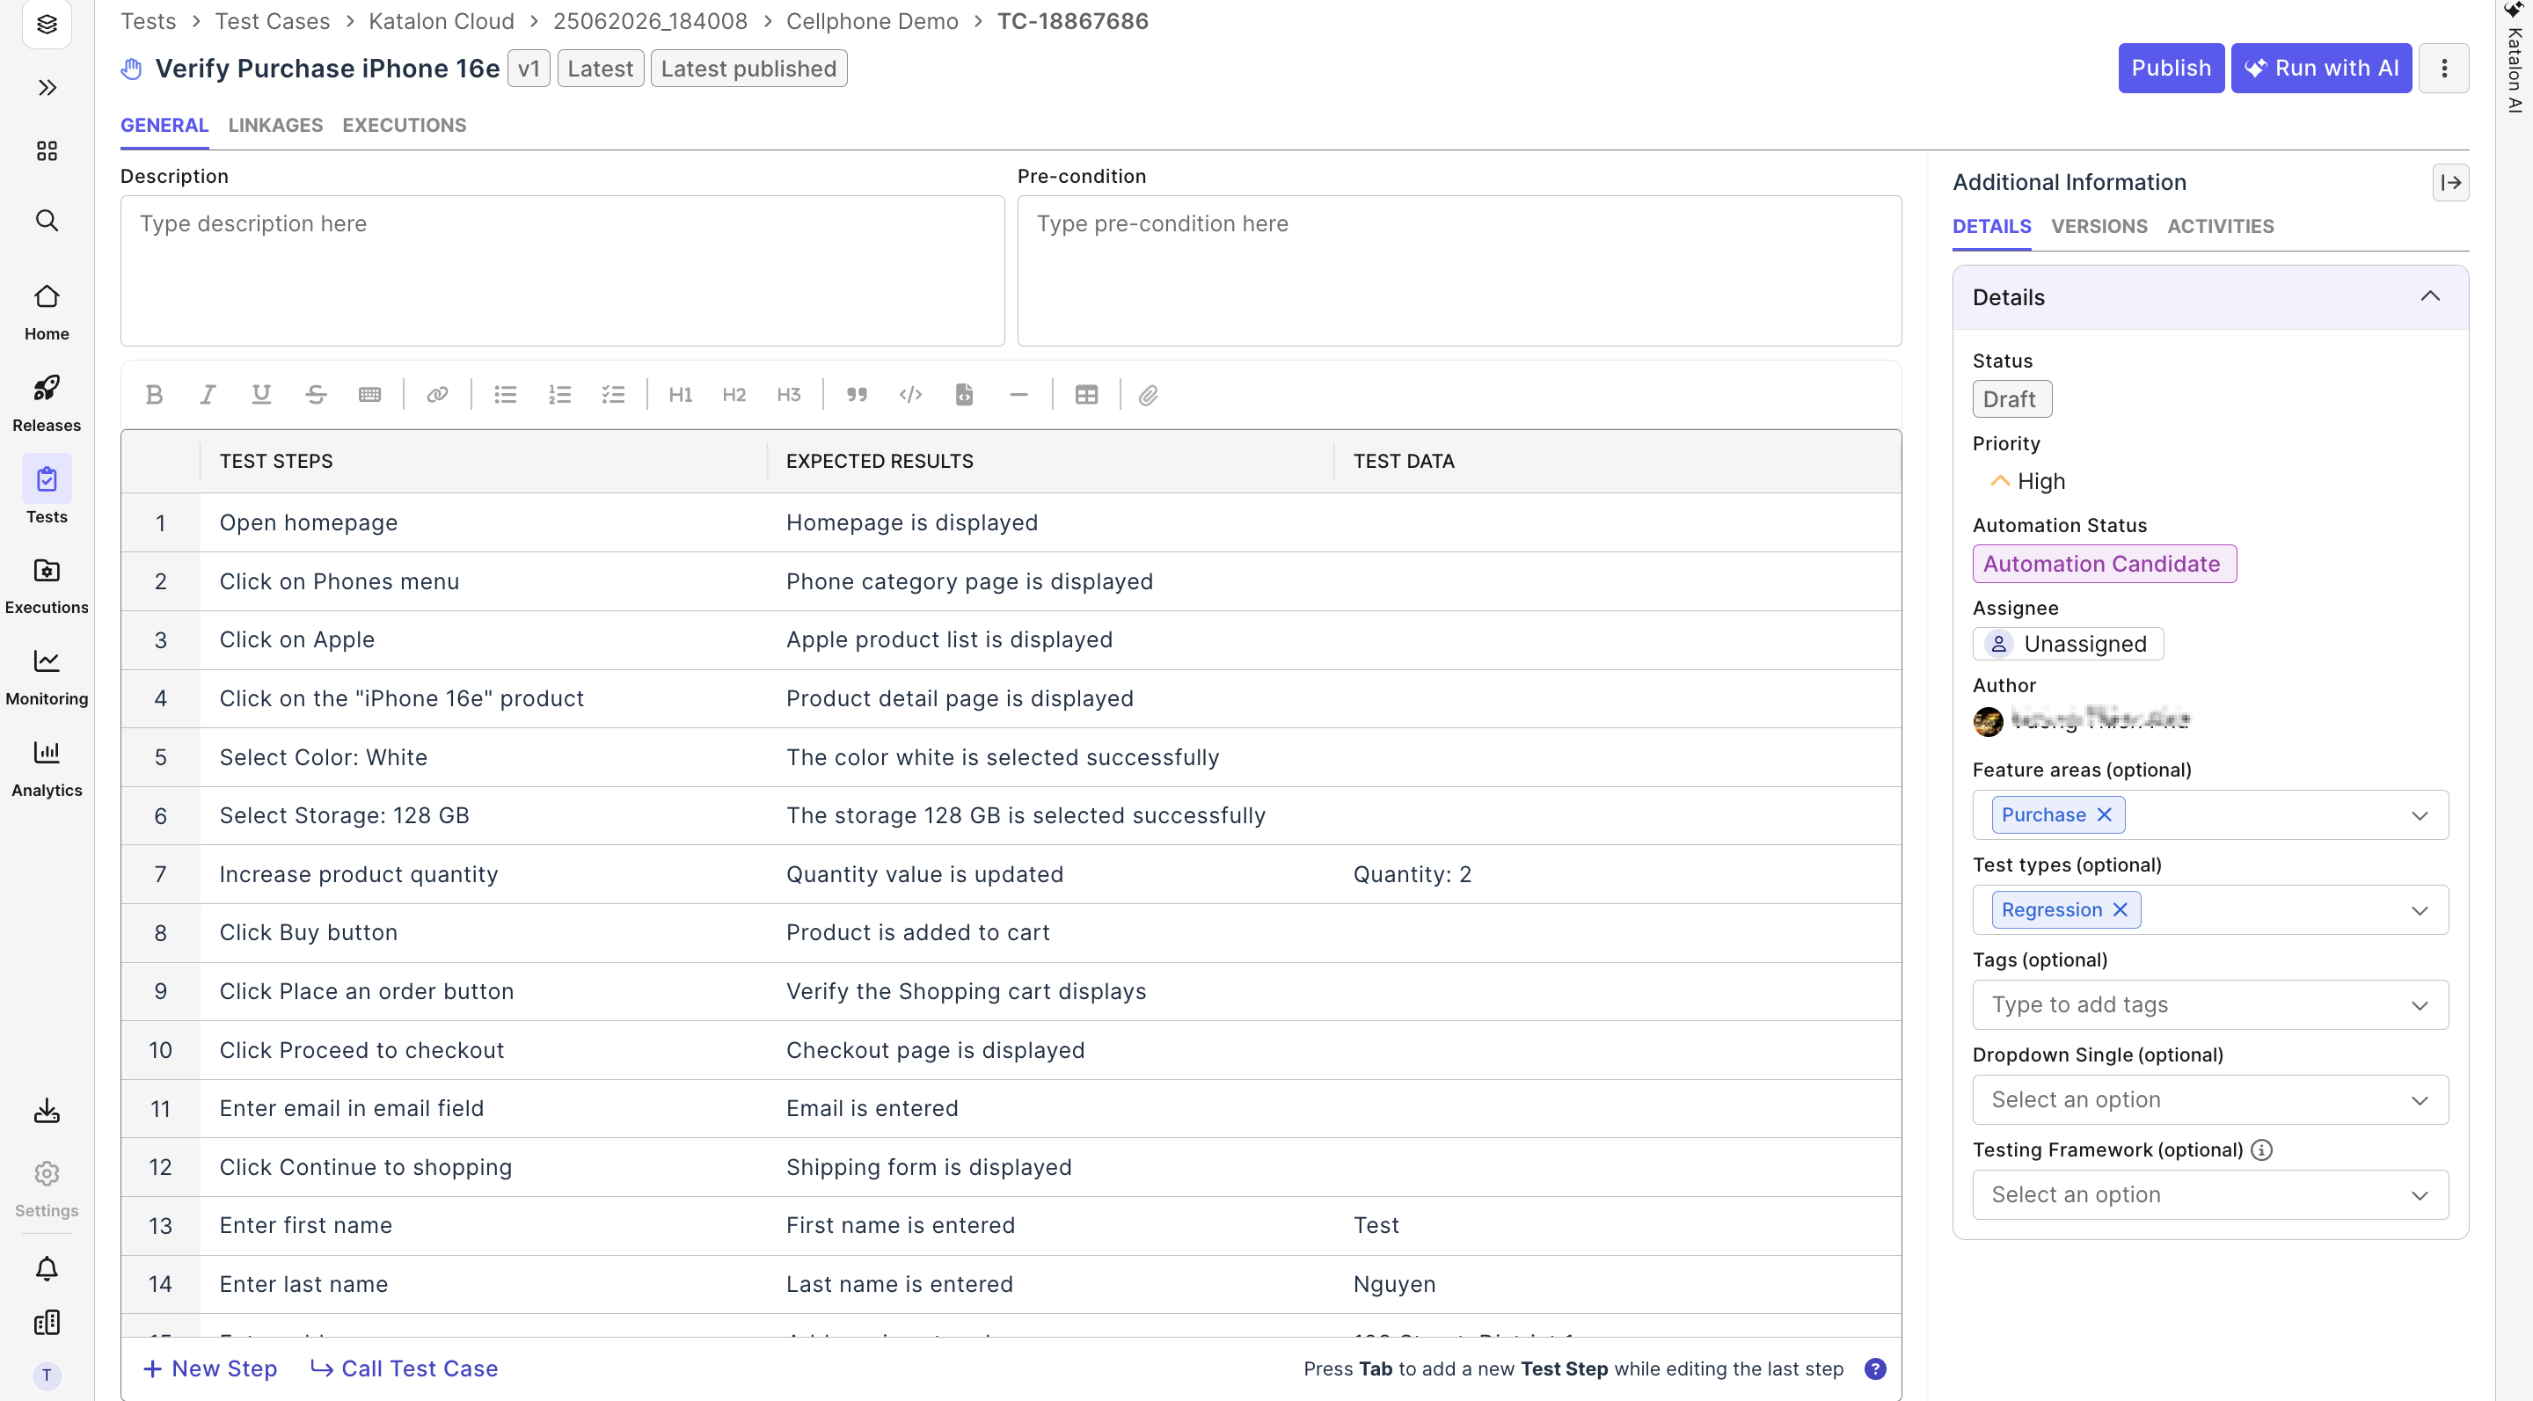Add a New Step

point(210,1368)
